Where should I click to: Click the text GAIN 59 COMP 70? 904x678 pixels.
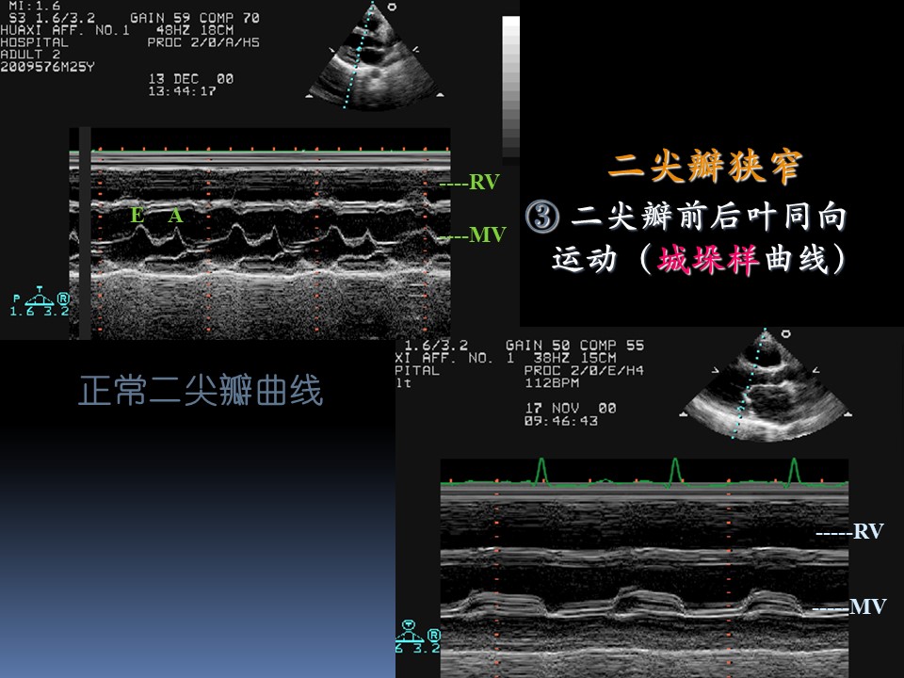pyautogui.click(x=195, y=19)
